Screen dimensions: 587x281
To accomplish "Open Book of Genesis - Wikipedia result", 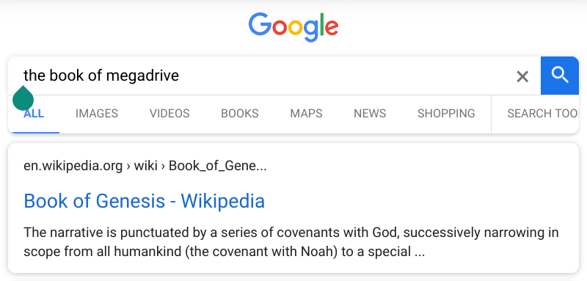I will (x=144, y=201).
